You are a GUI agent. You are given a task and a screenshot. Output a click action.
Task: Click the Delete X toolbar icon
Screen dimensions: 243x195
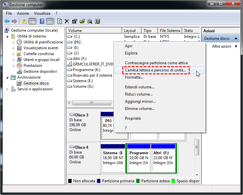67,21
